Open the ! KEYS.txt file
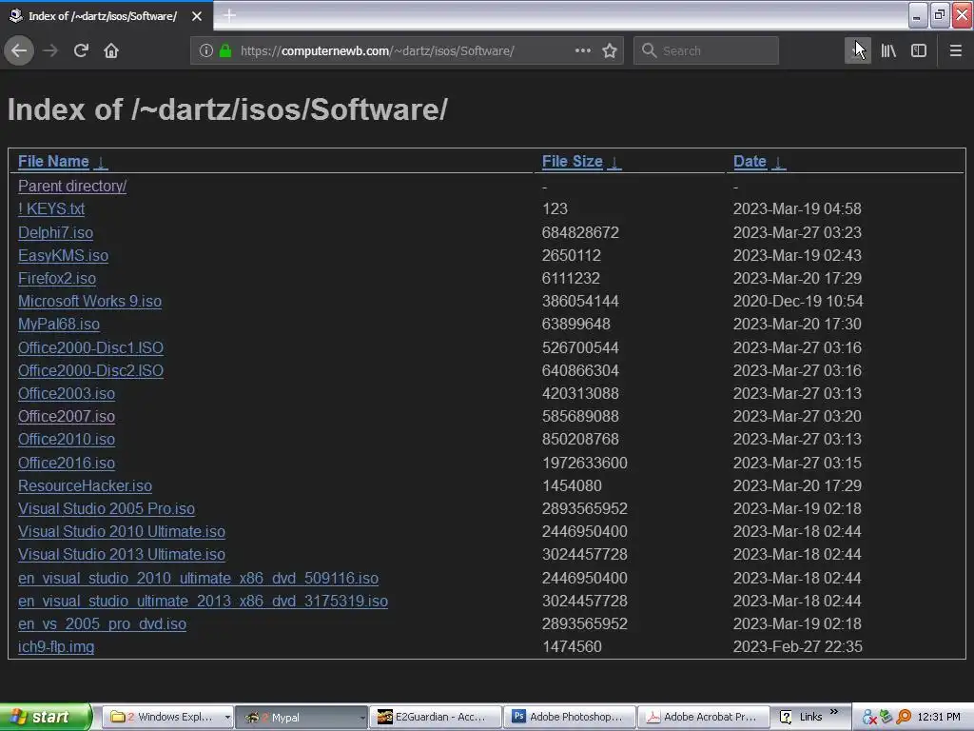The width and height of the screenshot is (974, 731). [51, 208]
